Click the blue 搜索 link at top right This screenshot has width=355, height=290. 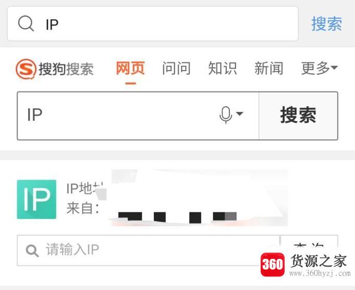(x=326, y=24)
